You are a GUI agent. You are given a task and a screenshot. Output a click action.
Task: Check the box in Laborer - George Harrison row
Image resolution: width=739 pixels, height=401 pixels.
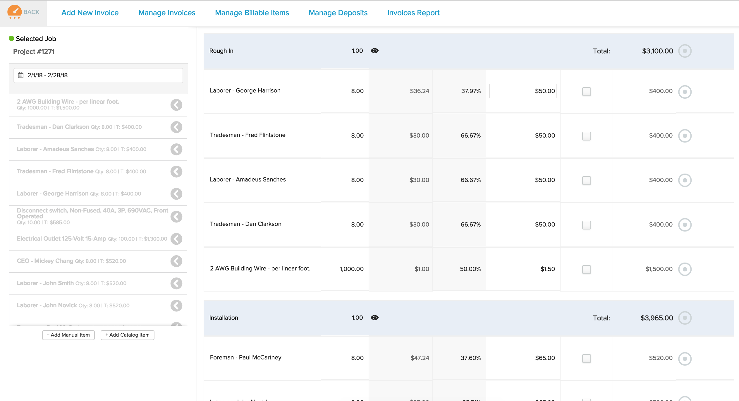587,92
